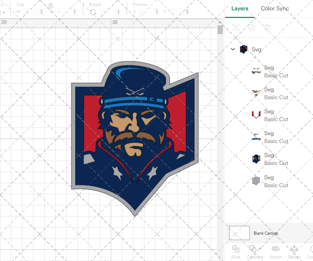
Task: Click the Flatten icon
Action: pos(294,249)
